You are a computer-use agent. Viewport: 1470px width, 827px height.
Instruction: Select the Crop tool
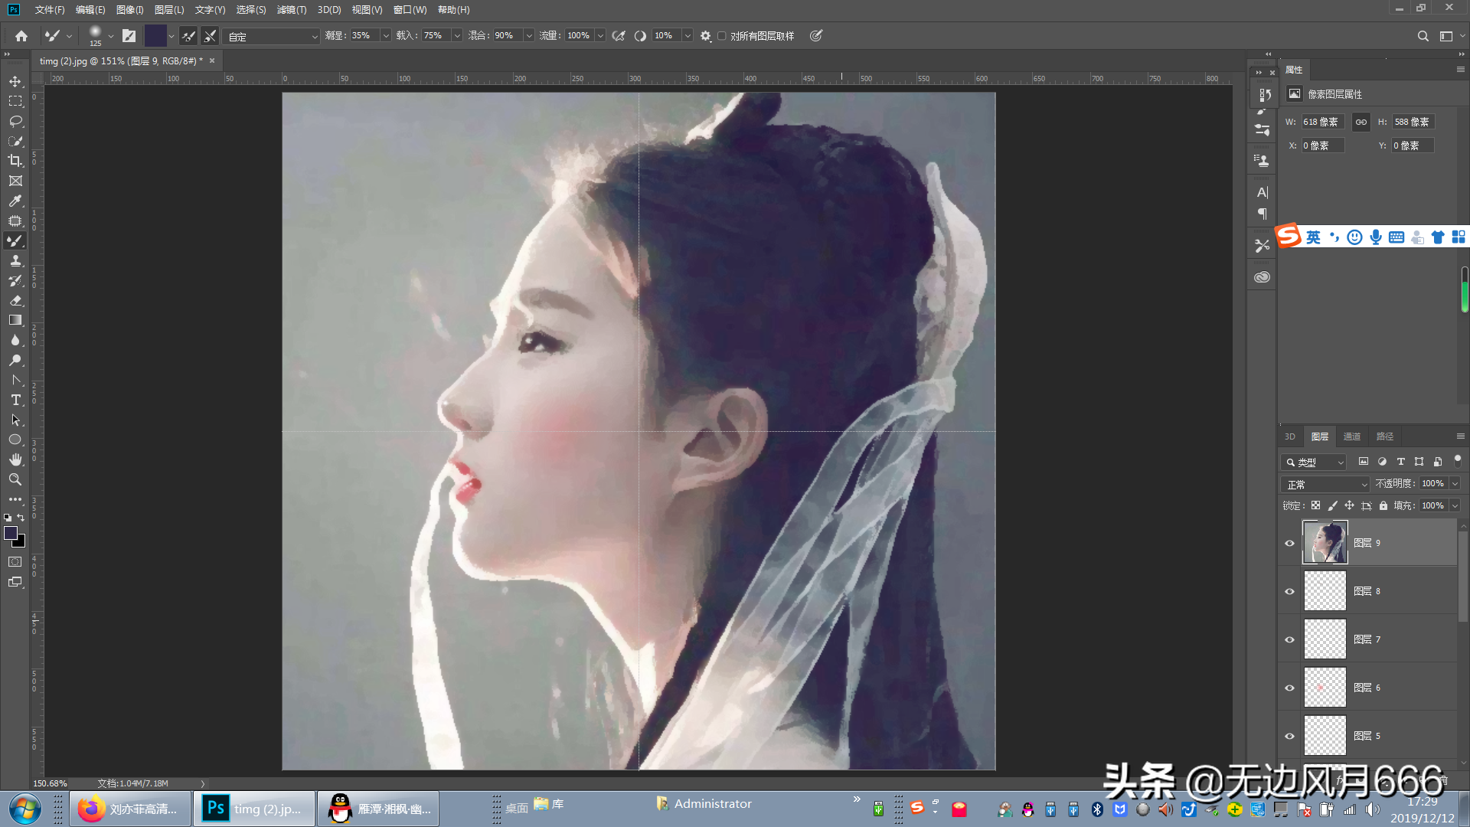click(x=15, y=161)
